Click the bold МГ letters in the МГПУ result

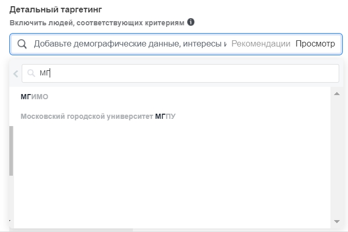point(160,116)
